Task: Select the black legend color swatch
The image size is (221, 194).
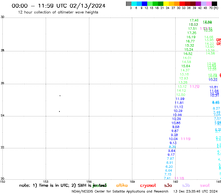Action: (x=214, y=4)
